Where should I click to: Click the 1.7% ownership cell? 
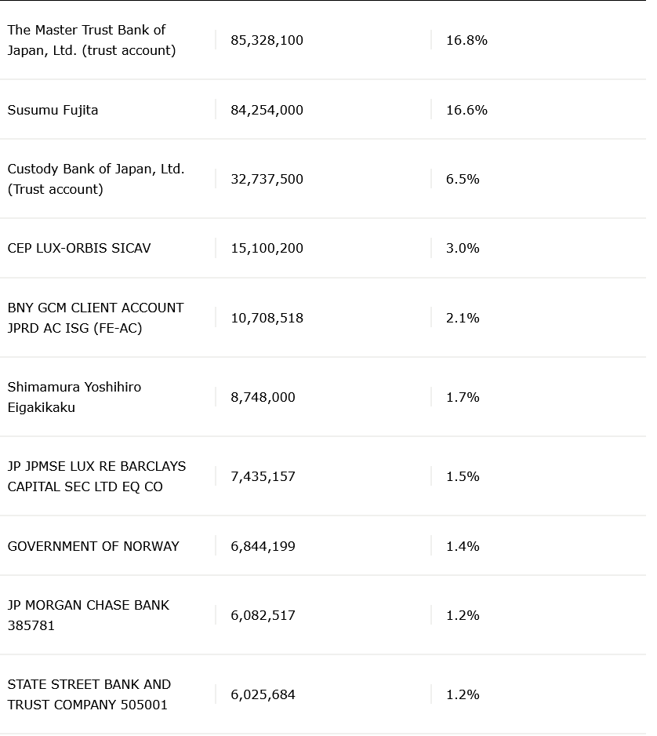click(463, 398)
